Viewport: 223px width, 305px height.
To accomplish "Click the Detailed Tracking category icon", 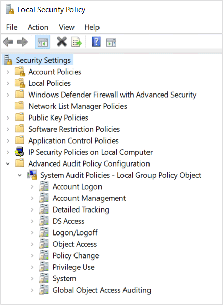I will click(44, 209).
